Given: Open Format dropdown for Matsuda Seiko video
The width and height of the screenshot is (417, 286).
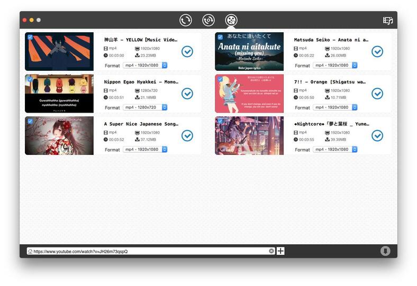Looking at the screenshot, I should coord(335,65).
